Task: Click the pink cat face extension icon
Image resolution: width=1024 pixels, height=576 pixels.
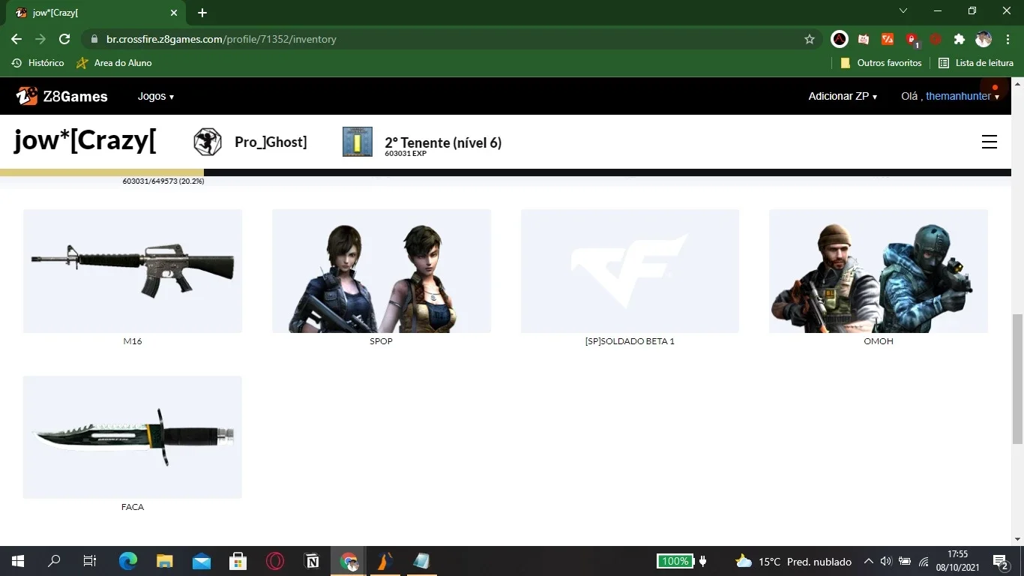Action: click(864, 39)
